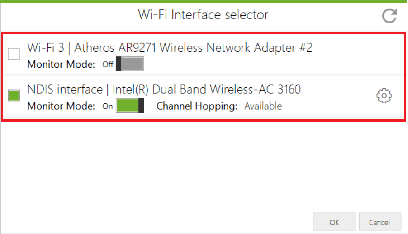Select the Wi-Fi 3 Atheros AR9271 adapter name
This screenshot has height=234, width=408.
click(170, 48)
